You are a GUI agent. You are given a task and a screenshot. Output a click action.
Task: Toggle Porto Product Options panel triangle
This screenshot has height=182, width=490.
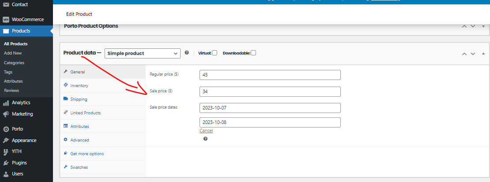tap(483, 26)
